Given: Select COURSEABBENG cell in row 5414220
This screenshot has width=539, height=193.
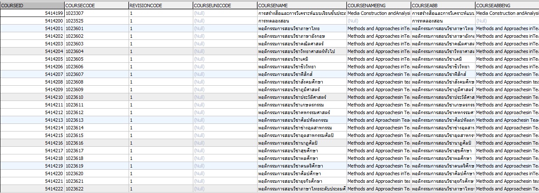Looking at the screenshot, I should click(507, 173).
